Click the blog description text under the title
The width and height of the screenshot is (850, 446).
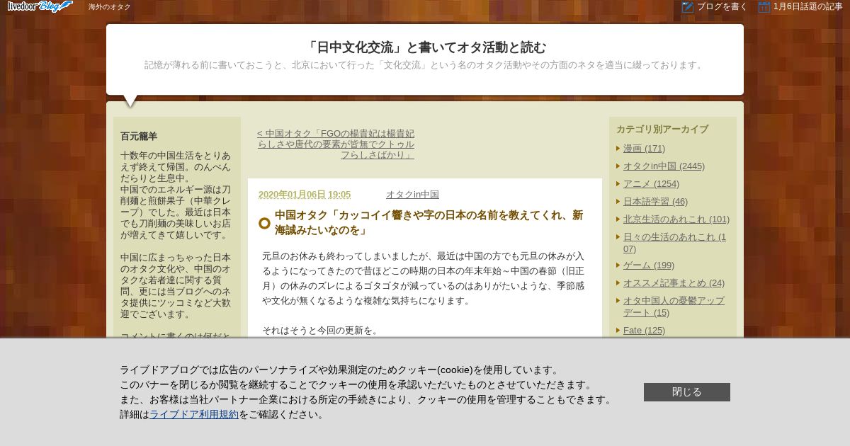425,65
